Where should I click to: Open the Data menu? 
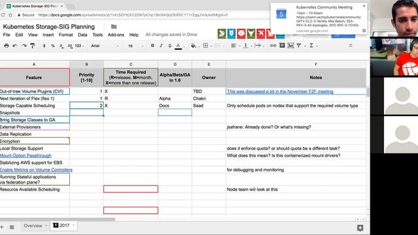pyautogui.click(x=82, y=35)
